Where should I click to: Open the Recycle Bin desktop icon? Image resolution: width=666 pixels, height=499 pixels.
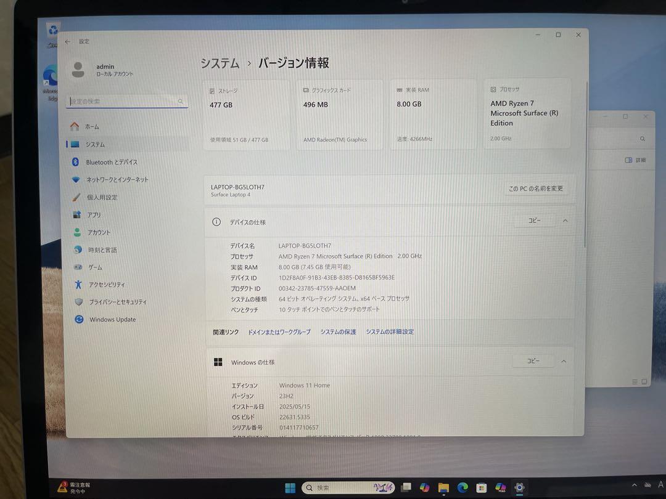pyautogui.click(x=52, y=34)
